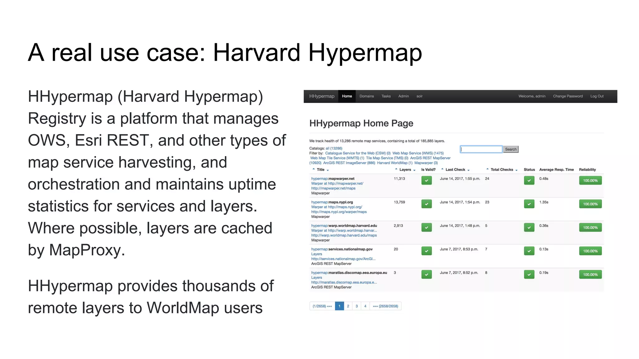Filter by ArcGIS REST ImageServer (886)
The width and height of the screenshot is (639, 359).
pyautogui.click(x=349, y=163)
